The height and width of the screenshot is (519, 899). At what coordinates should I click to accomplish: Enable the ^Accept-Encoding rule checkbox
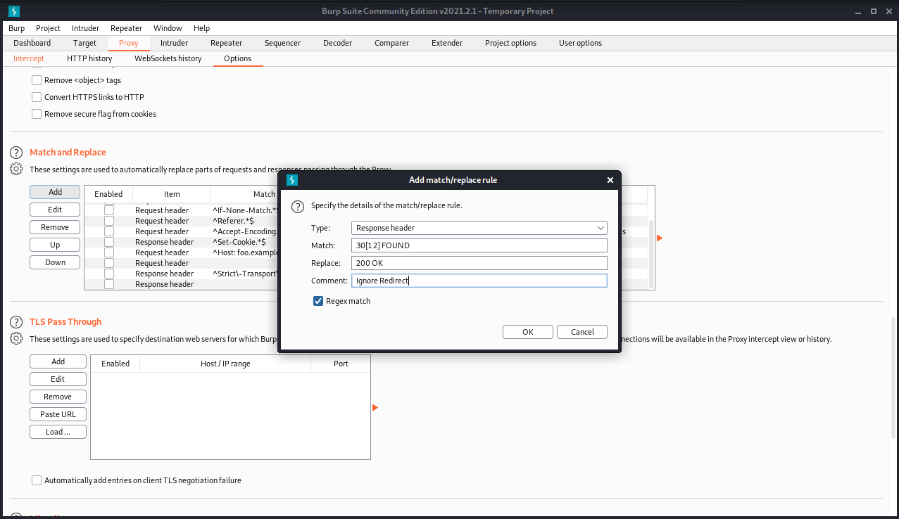click(109, 231)
